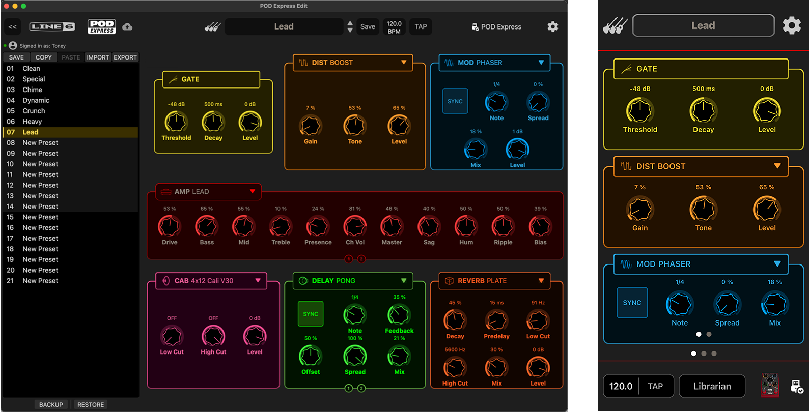Click the BACKUP button below the preset list
The image size is (809, 412).
(x=51, y=405)
